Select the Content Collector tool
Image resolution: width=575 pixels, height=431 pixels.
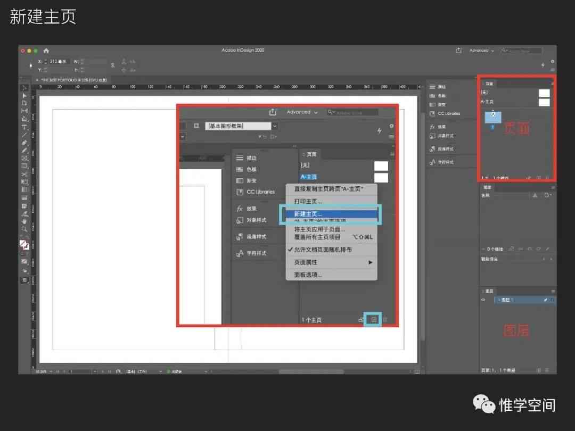tap(24, 119)
